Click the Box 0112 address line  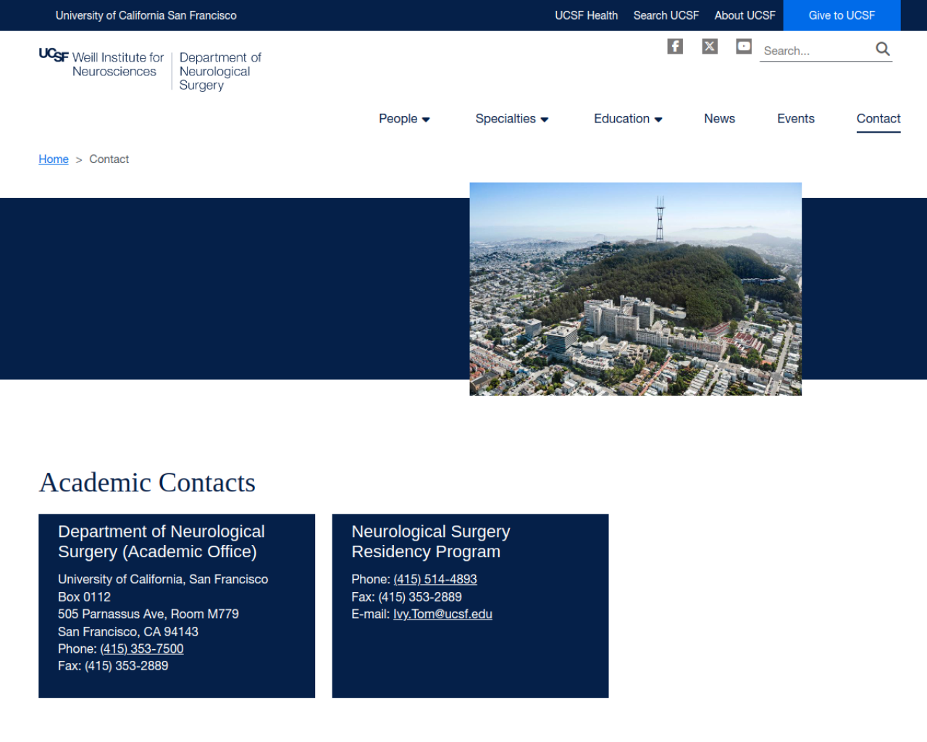(84, 597)
